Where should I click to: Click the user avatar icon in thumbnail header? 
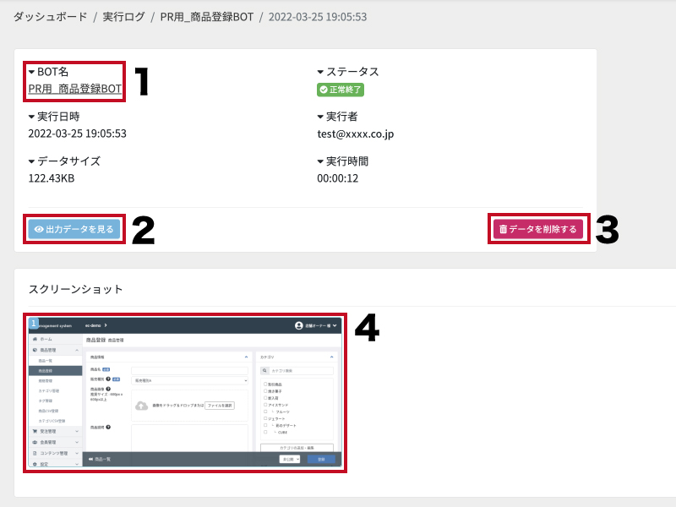(299, 325)
